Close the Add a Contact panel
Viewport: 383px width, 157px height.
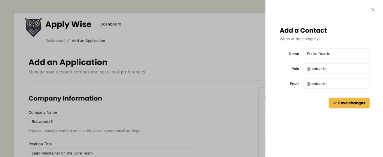click(373, 10)
